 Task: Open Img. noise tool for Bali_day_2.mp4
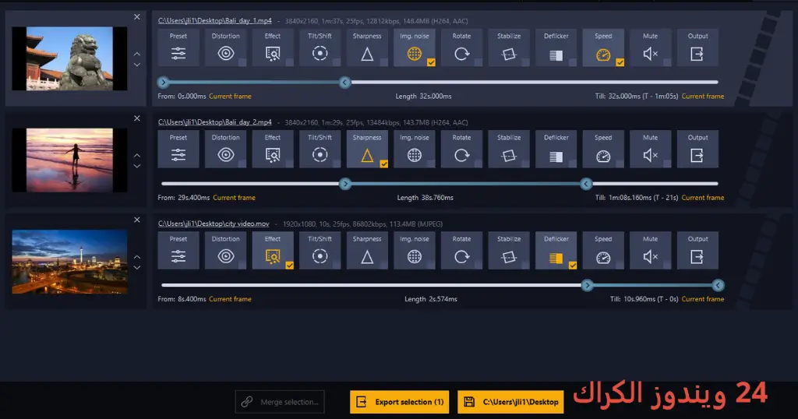click(x=415, y=149)
